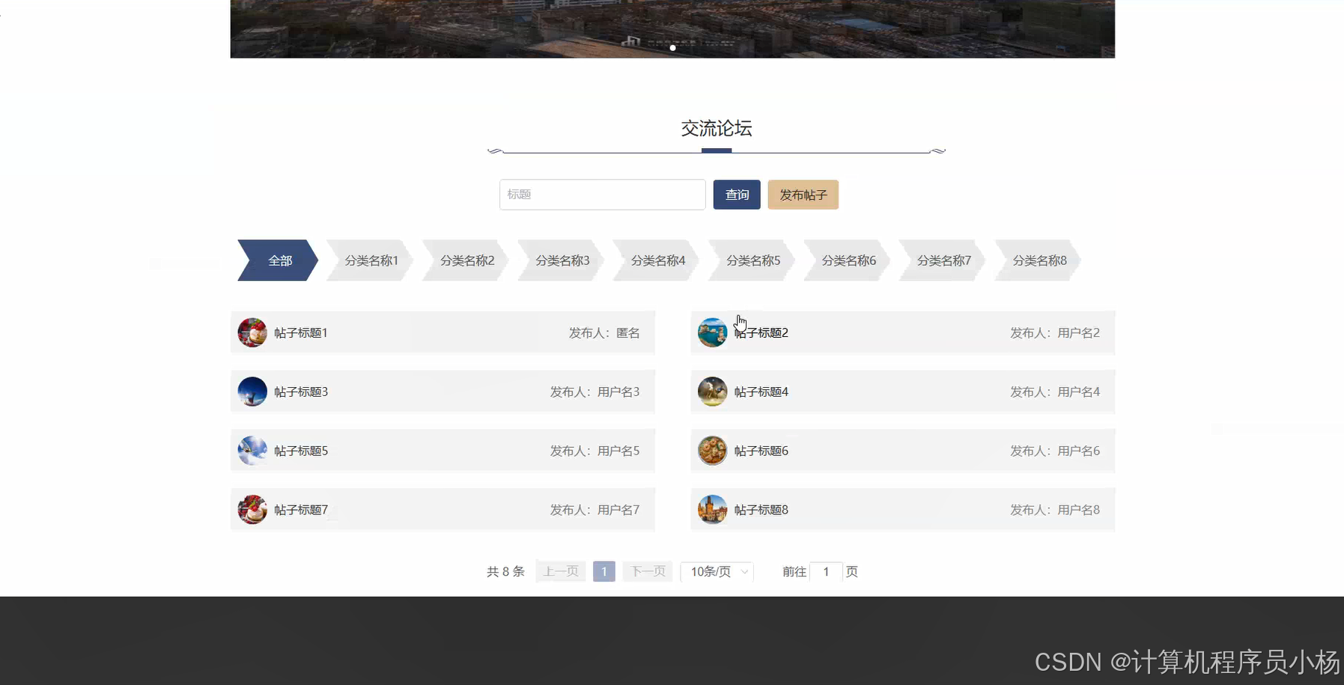Go to previous page with 上一页
The width and height of the screenshot is (1344, 685).
561,571
